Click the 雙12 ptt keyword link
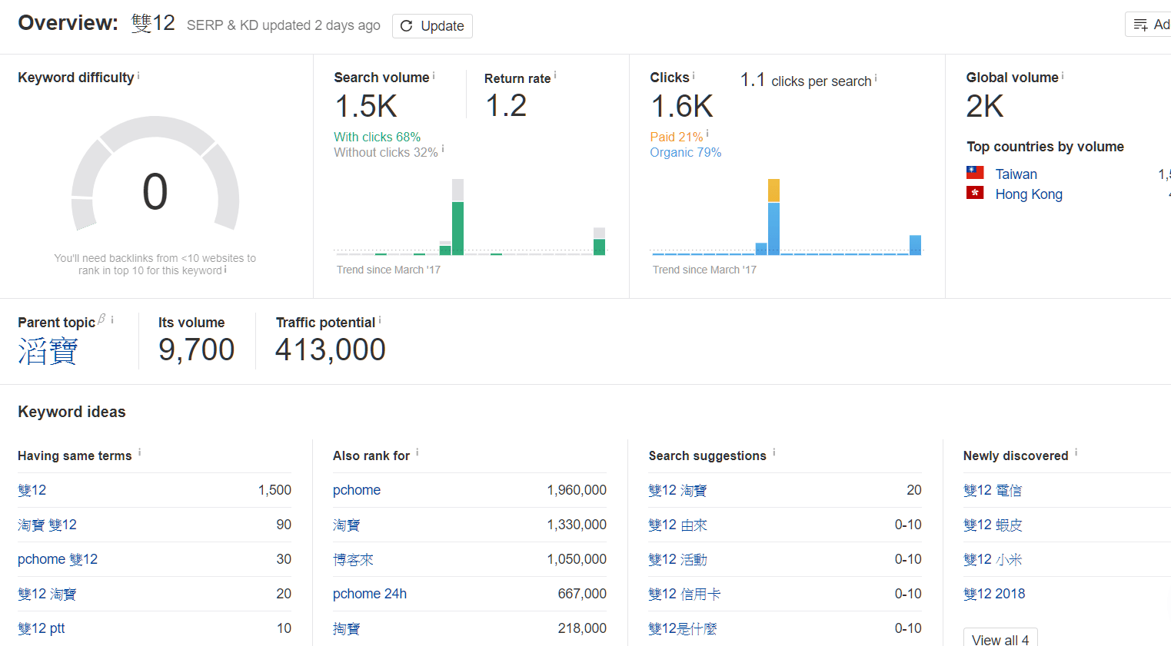Image resolution: width=1171 pixels, height=646 pixels. click(x=42, y=628)
